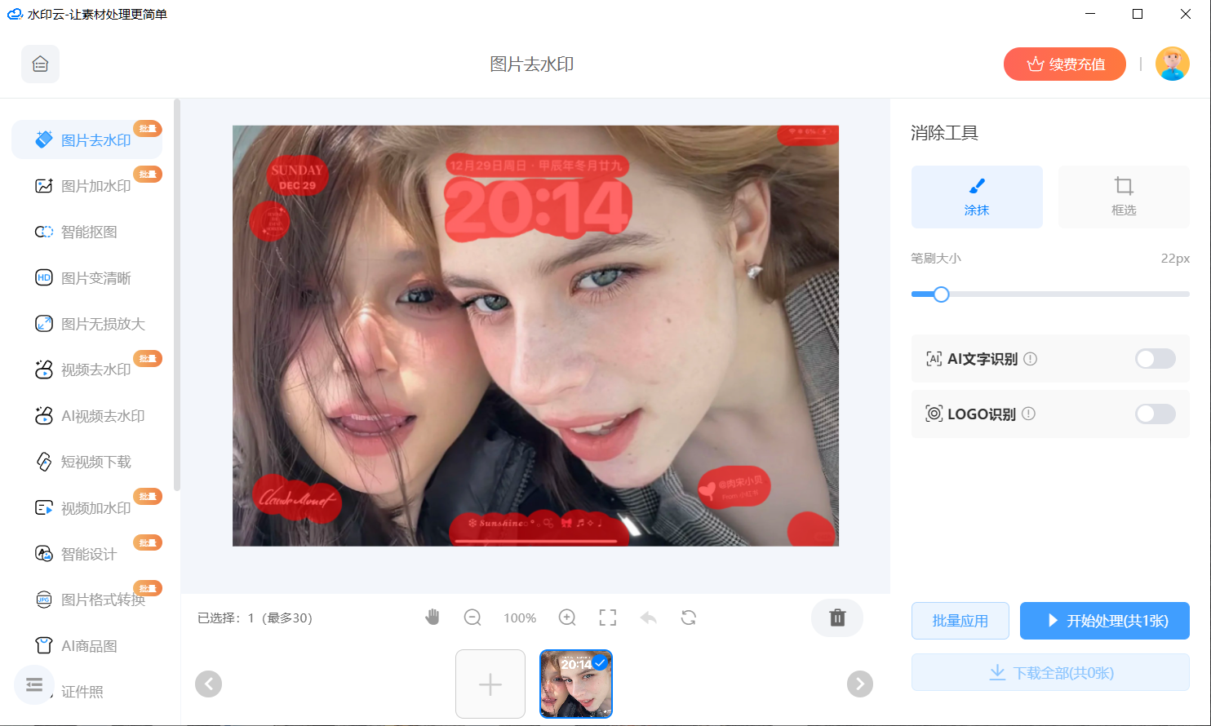The width and height of the screenshot is (1211, 726).
Task: Open 智能抠图 from the sidebar
Action: (89, 232)
